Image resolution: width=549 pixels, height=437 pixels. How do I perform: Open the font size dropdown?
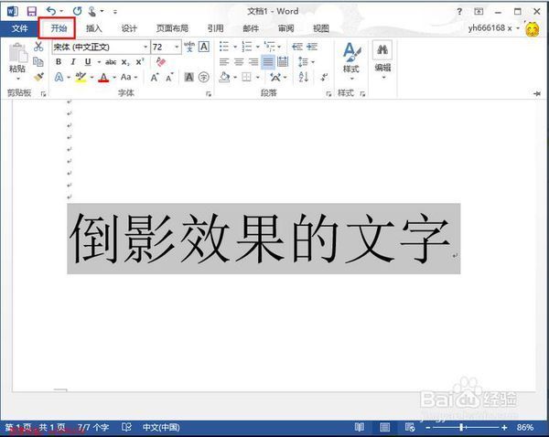point(177,47)
